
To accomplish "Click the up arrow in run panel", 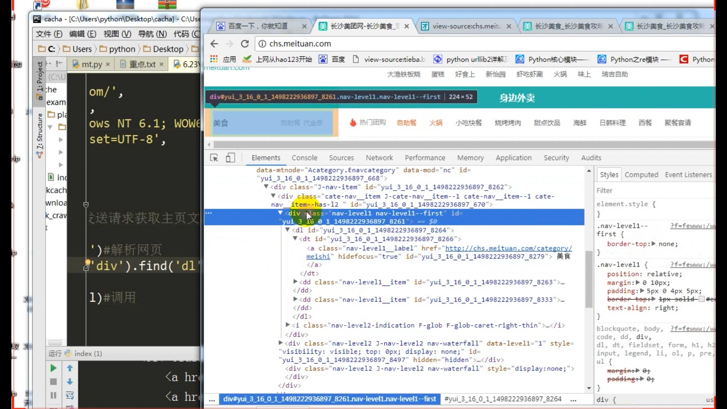I will pyautogui.click(x=70, y=368).
